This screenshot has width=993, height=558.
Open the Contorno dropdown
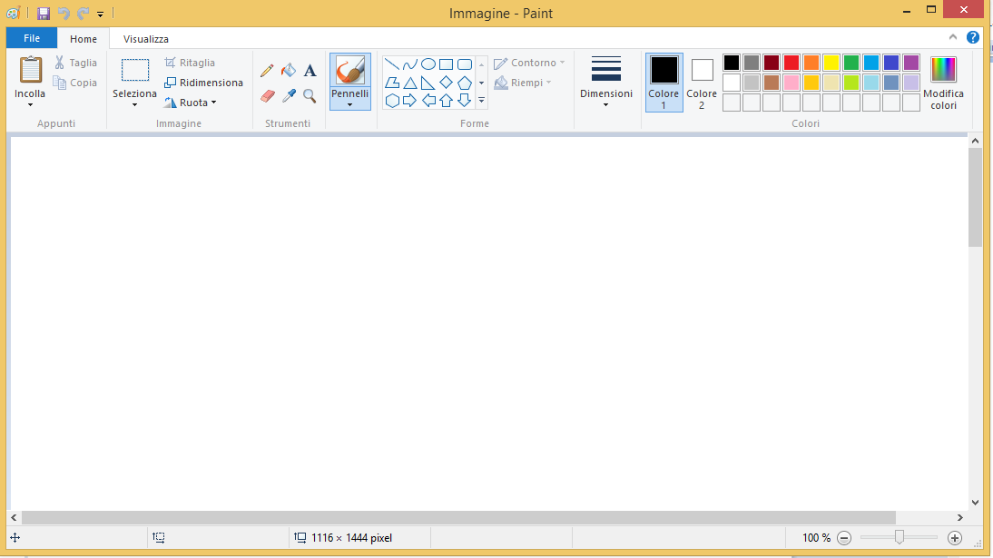coord(529,63)
